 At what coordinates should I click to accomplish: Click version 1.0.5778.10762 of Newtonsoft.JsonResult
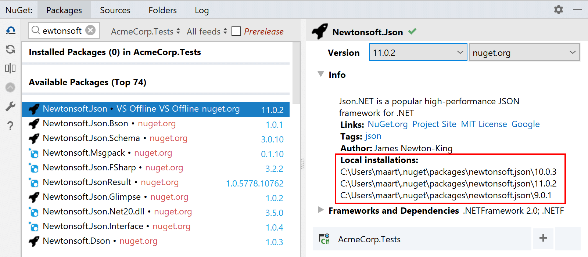(255, 183)
